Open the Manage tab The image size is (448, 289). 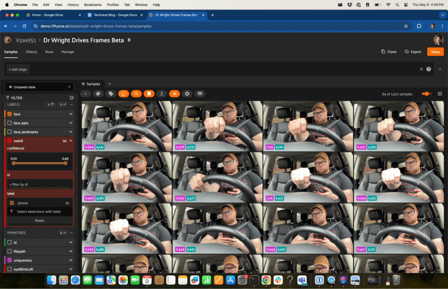click(68, 52)
